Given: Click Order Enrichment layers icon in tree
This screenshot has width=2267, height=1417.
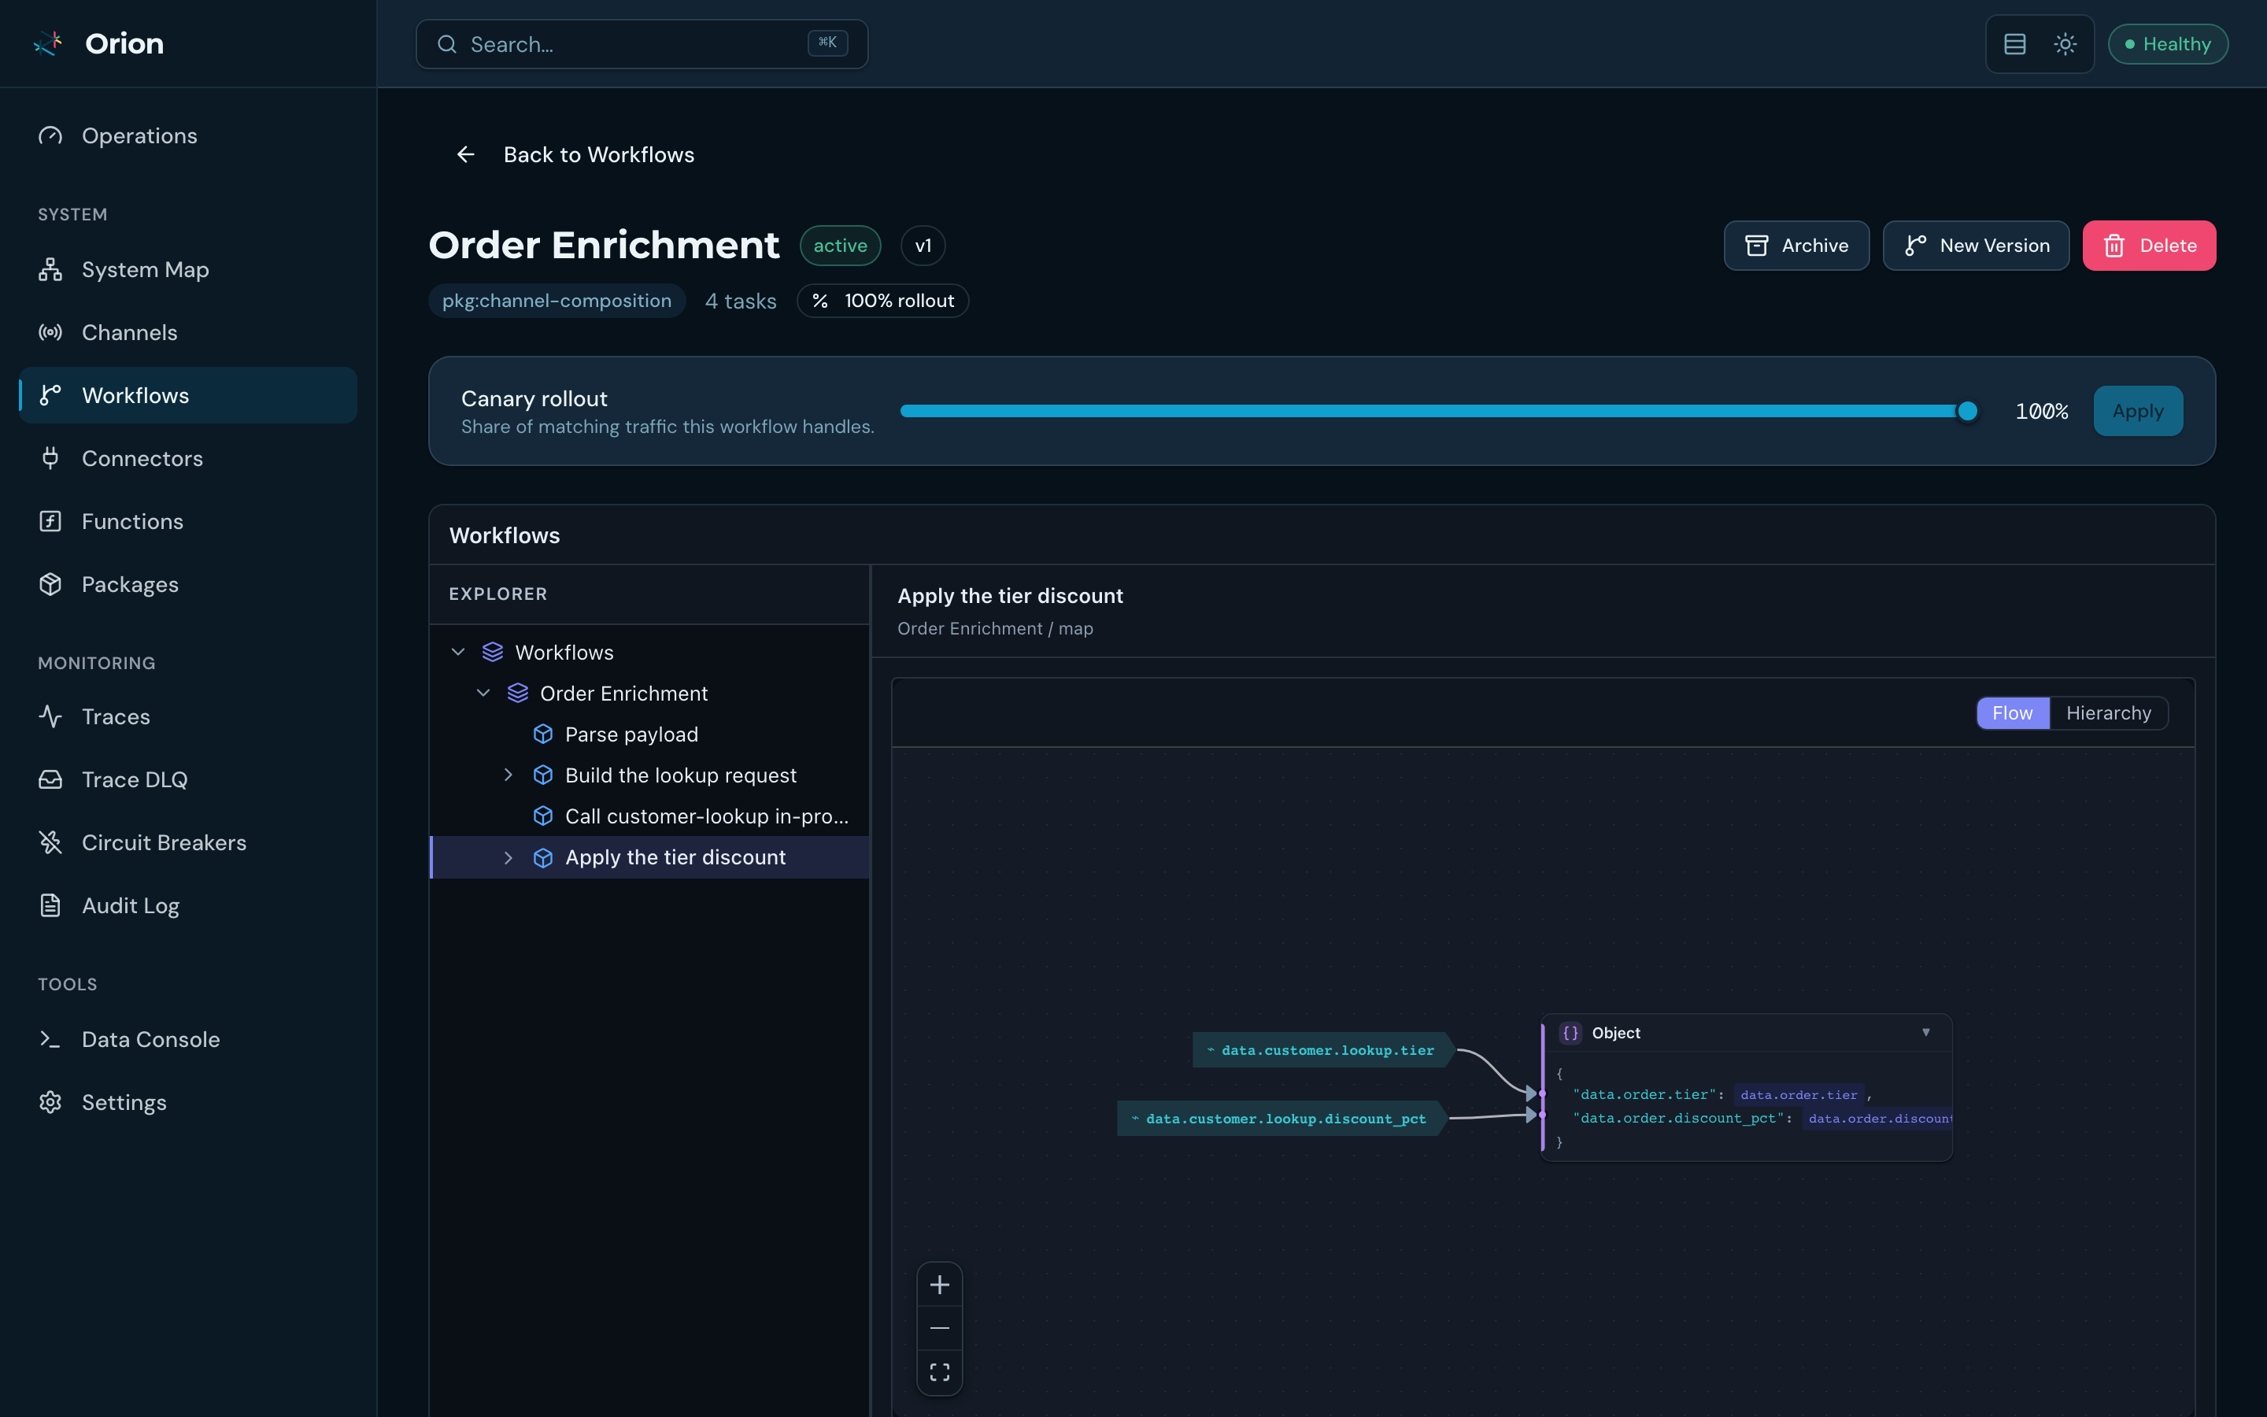Looking at the screenshot, I should (x=518, y=694).
